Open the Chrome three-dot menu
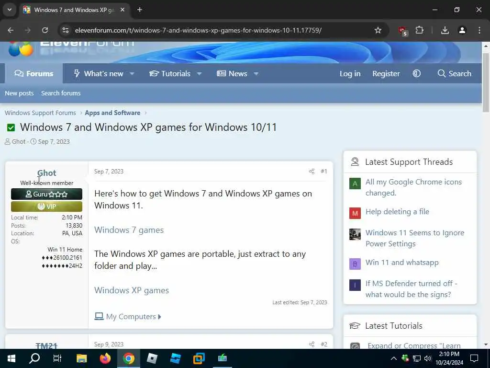The height and width of the screenshot is (368, 490). [x=479, y=30]
